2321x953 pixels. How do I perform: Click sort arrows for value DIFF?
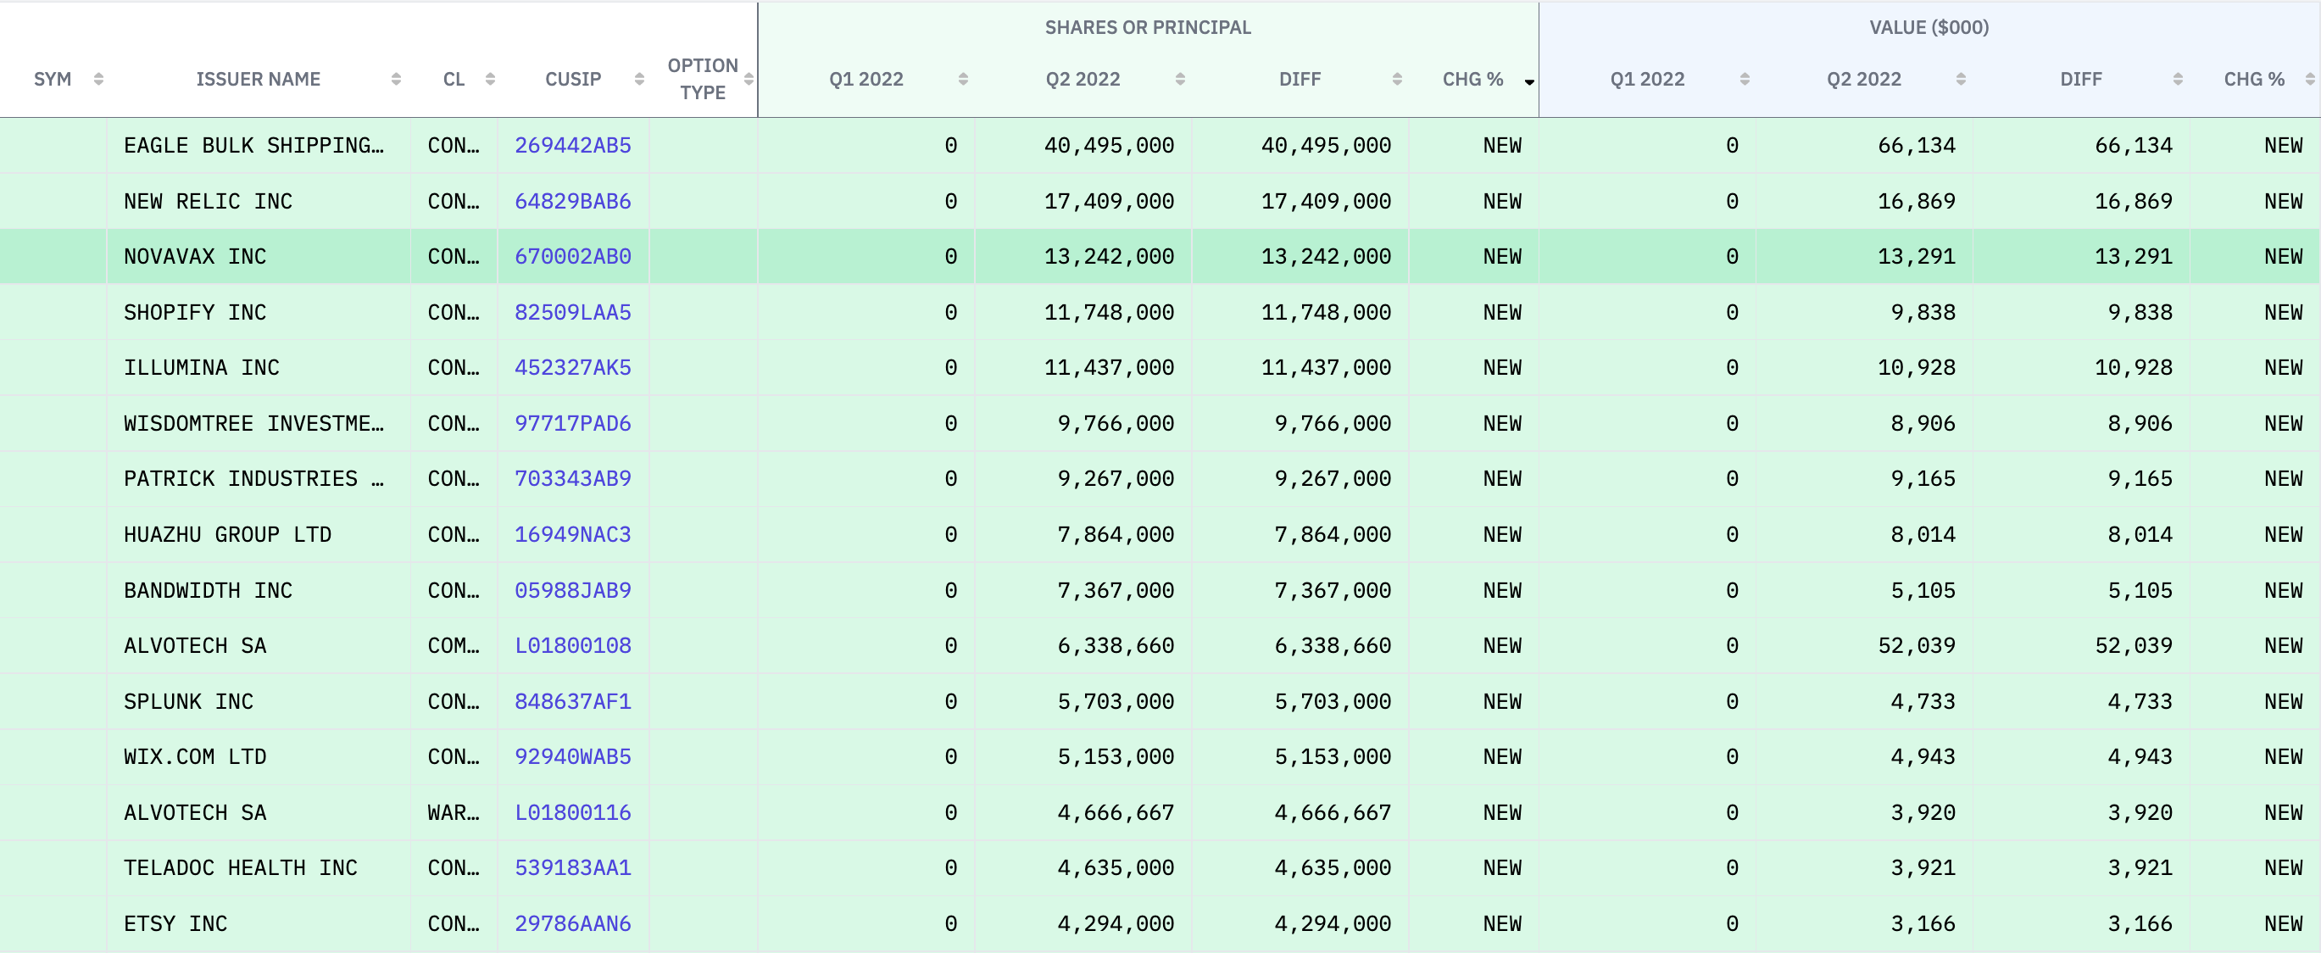pyautogui.click(x=2178, y=80)
